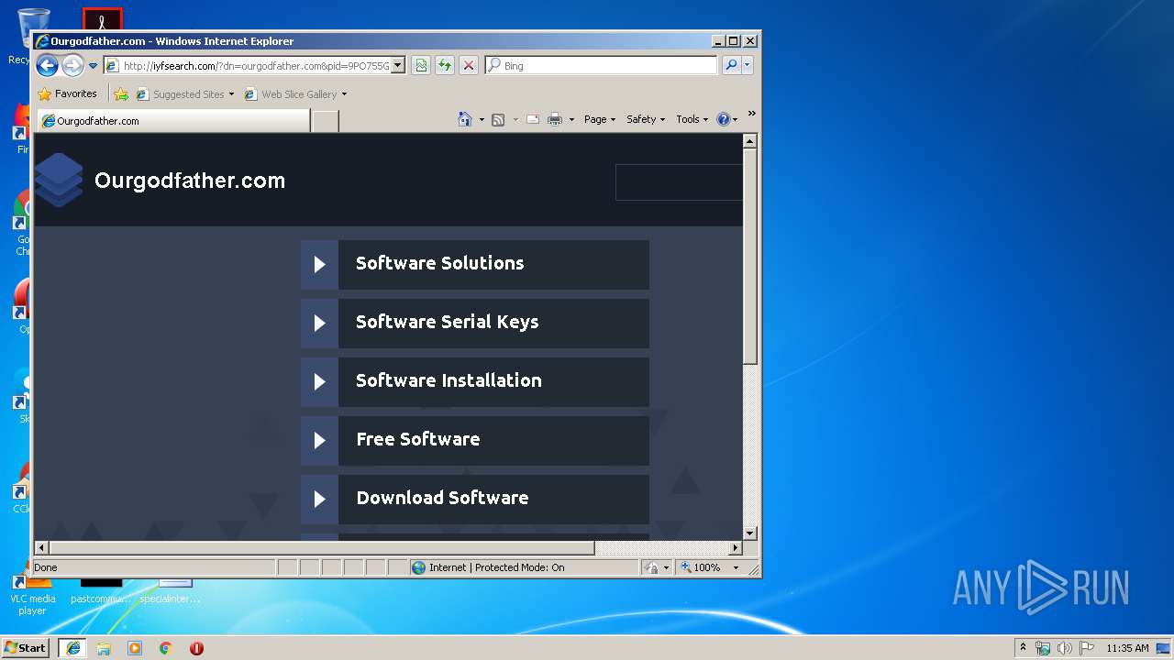Open the Favorites star button
The width and height of the screenshot is (1174, 660).
pyautogui.click(x=67, y=93)
